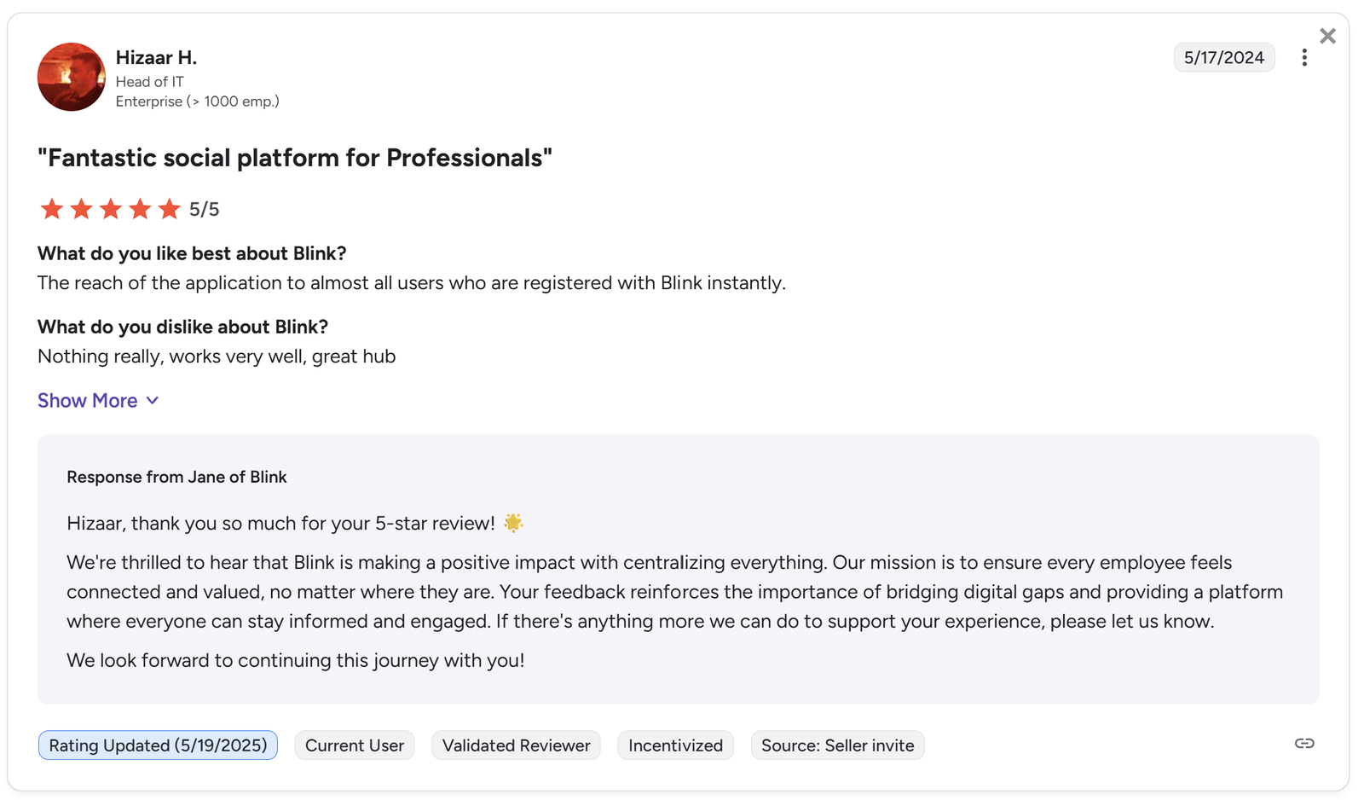Viewport: 1364px width, 800px height.
Task: Select the first rating star
Action: [52, 208]
